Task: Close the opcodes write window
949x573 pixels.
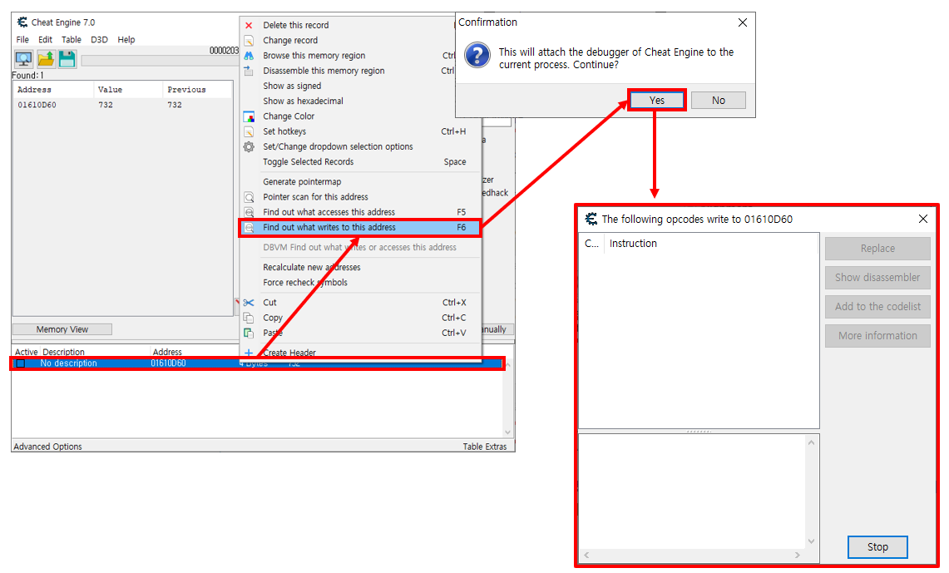Action: tap(923, 219)
